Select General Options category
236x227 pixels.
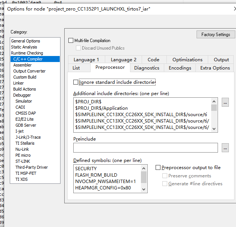pyautogui.click(x=26, y=41)
